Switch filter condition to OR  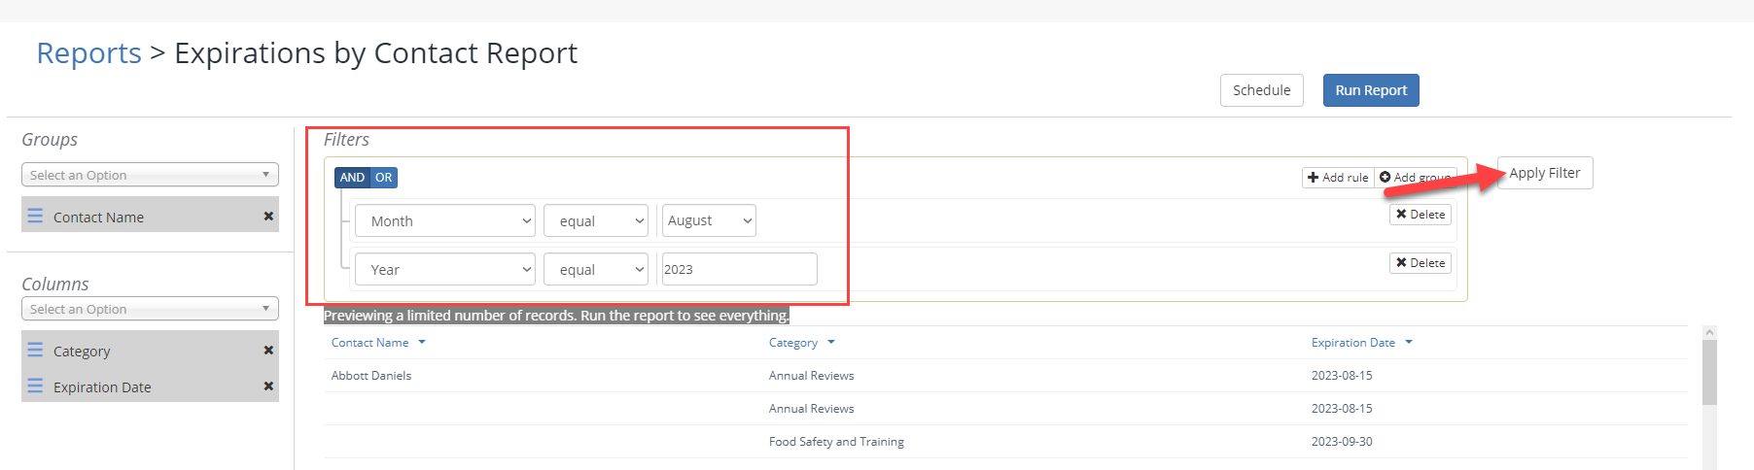coord(384,178)
